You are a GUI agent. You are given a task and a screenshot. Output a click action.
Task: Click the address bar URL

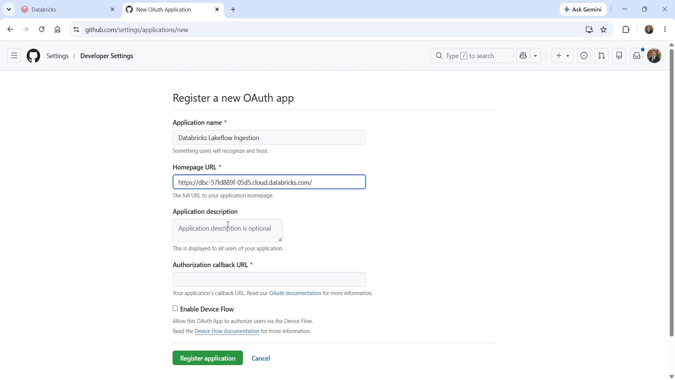pos(137,30)
